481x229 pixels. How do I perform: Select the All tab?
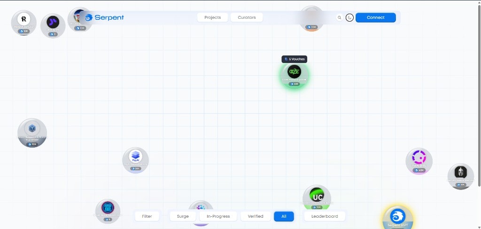pyautogui.click(x=284, y=216)
